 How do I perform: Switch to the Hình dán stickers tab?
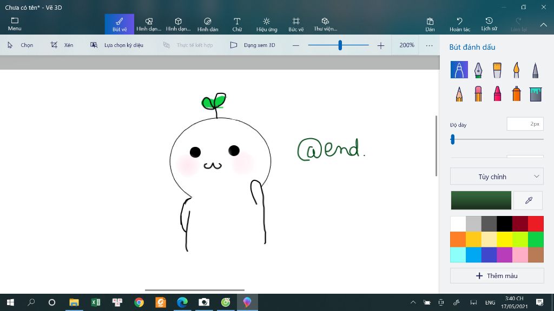coord(208,24)
